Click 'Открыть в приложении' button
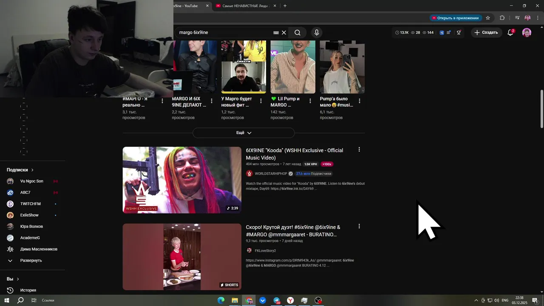The image size is (544, 306). [x=456, y=18]
